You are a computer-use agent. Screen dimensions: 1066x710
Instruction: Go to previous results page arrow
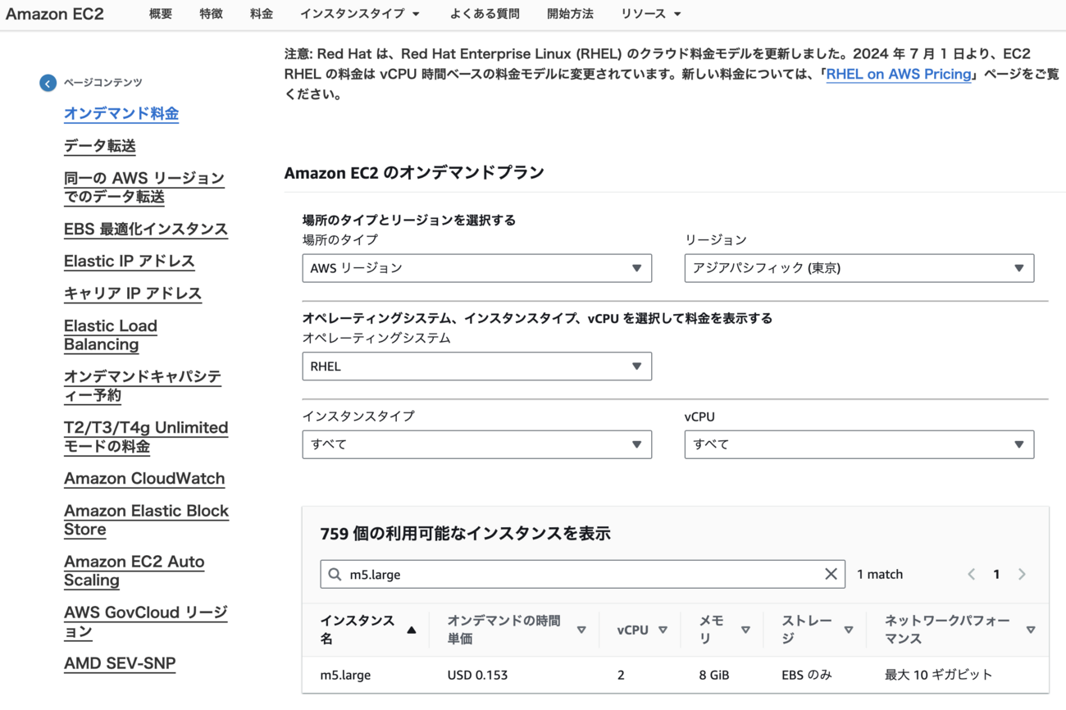(972, 574)
